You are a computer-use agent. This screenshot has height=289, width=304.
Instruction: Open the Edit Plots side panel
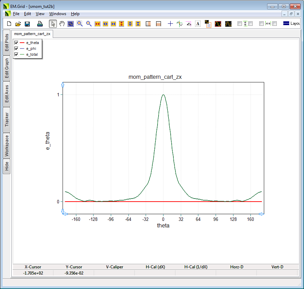[7, 42]
